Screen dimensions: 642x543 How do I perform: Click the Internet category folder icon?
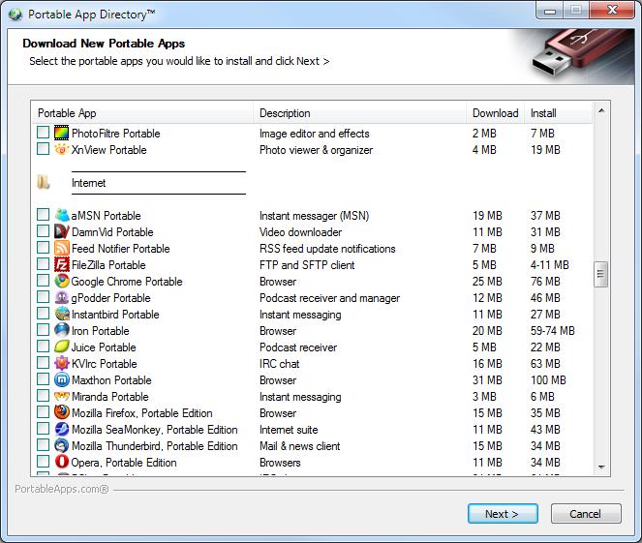[44, 183]
